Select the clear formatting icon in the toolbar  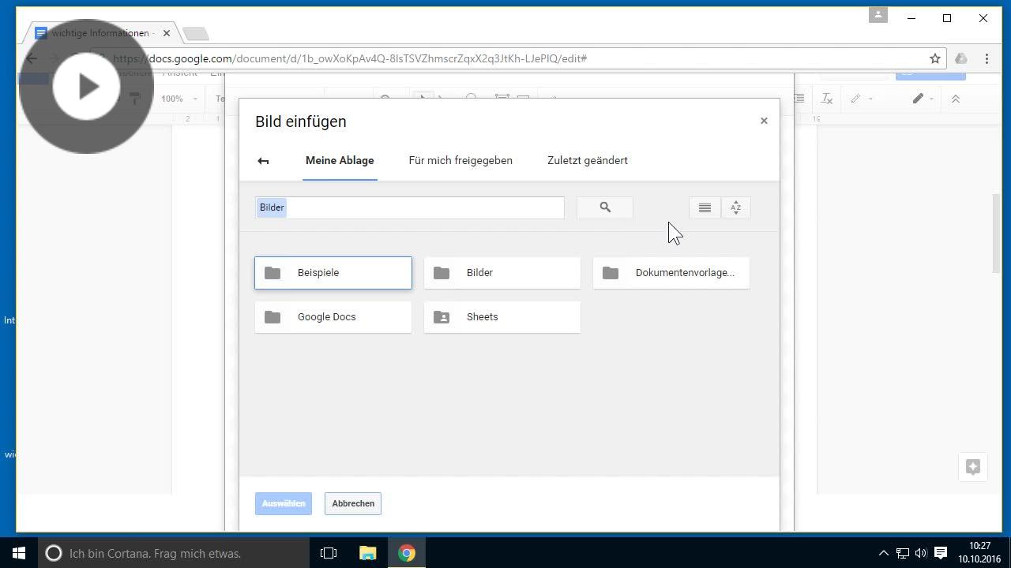pos(827,99)
